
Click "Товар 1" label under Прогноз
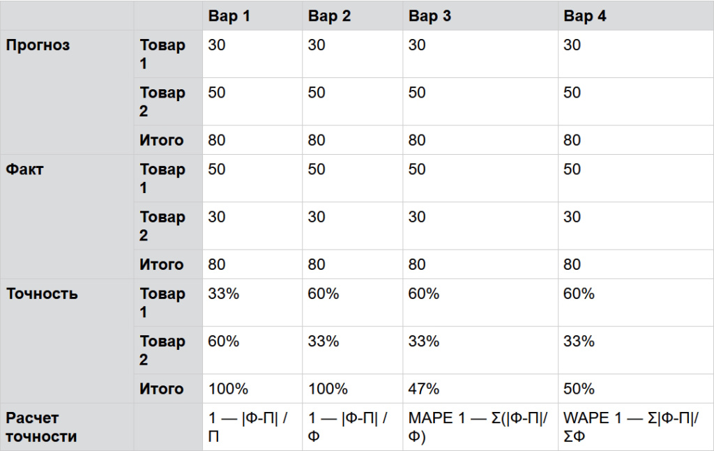point(162,54)
